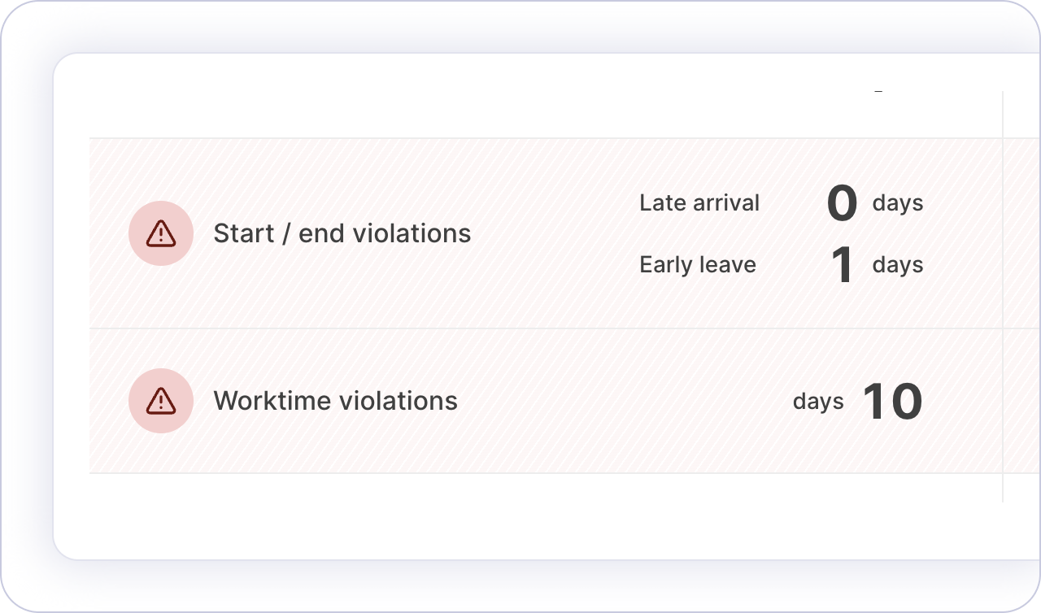This screenshot has height=613, width=1041.
Task: Click the Worktime violations warning icon
Action: click(x=161, y=401)
